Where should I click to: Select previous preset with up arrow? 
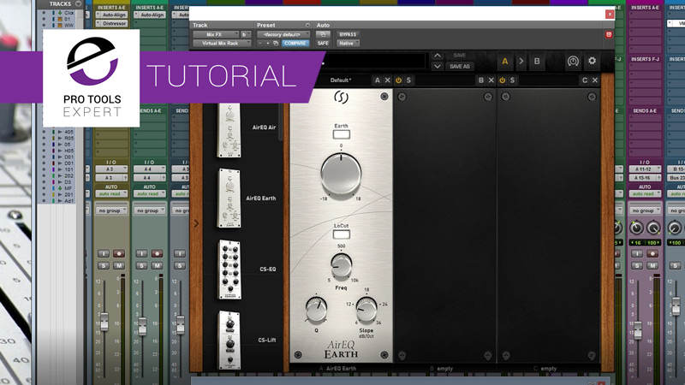(x=438, y=56)
